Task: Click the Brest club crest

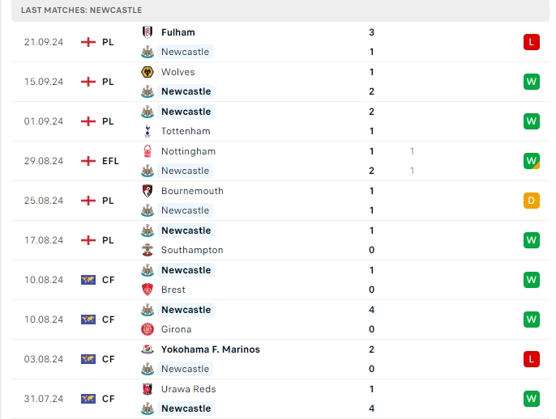Action: point(148,290)
